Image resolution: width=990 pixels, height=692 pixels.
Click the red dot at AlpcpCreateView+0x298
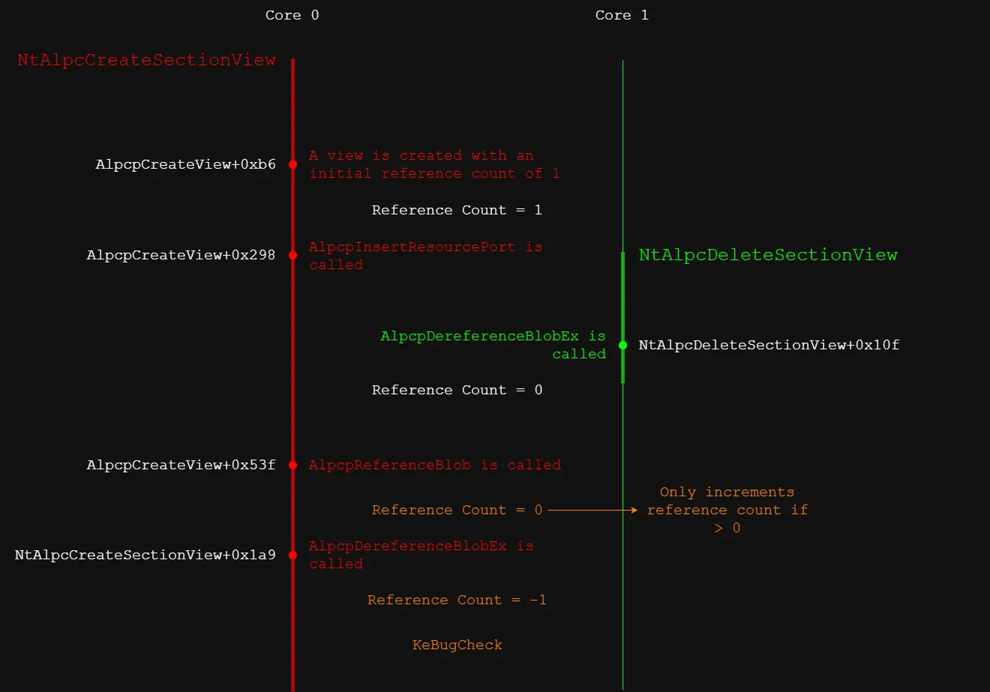[292, 255]
